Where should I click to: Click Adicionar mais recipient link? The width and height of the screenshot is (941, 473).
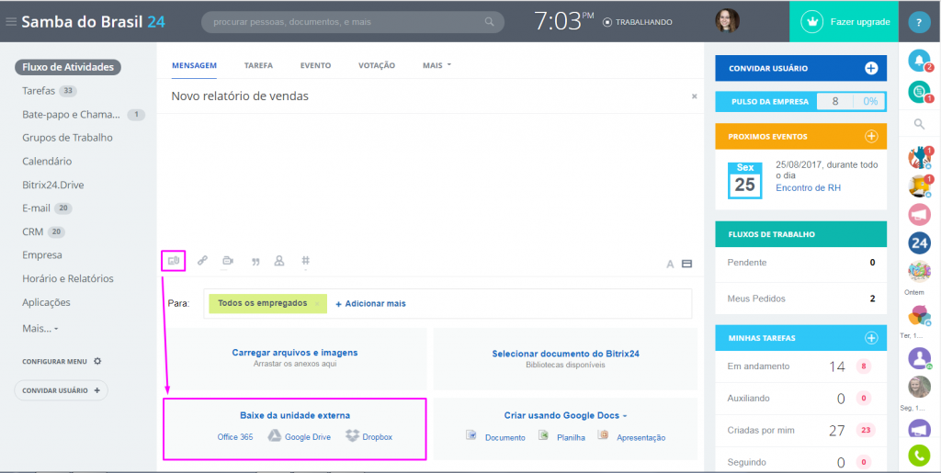(370, 304)
